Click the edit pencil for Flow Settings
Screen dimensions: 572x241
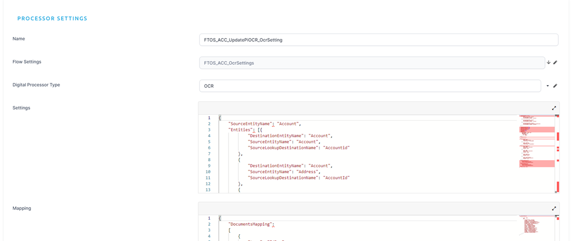pyautogui.click(x=555, y=63)
